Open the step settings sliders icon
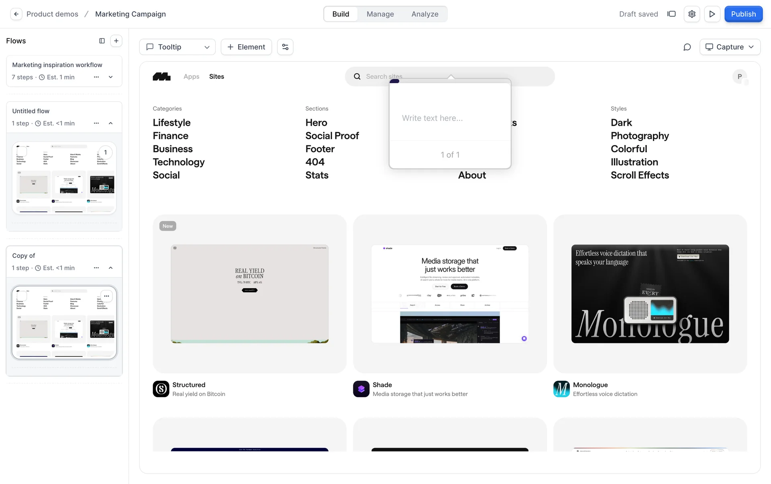This screenshot has width=771, height=484. [x=285, y=47]
